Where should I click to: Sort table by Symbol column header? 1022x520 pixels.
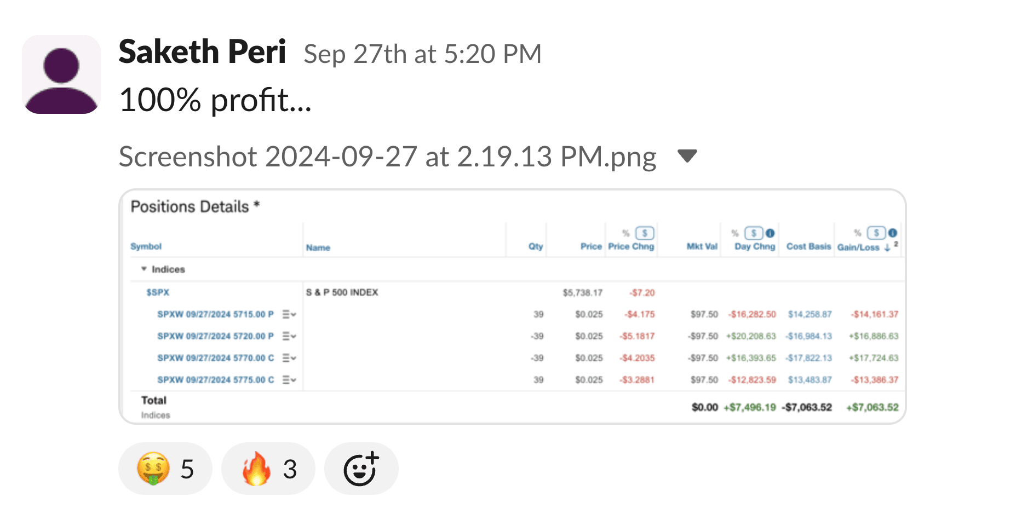(x=146, y=246)
